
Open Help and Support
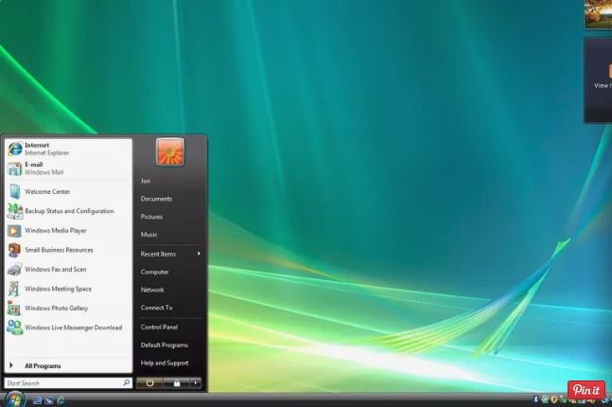[x=164, y=363]
